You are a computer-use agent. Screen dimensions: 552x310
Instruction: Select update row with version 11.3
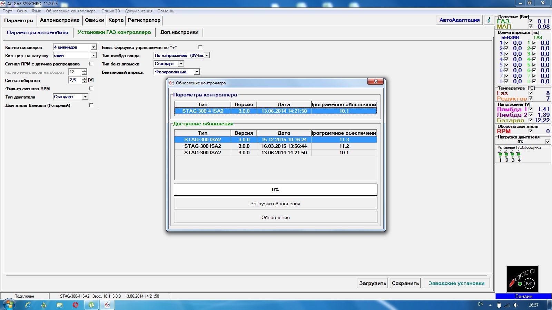coord(275,139)
